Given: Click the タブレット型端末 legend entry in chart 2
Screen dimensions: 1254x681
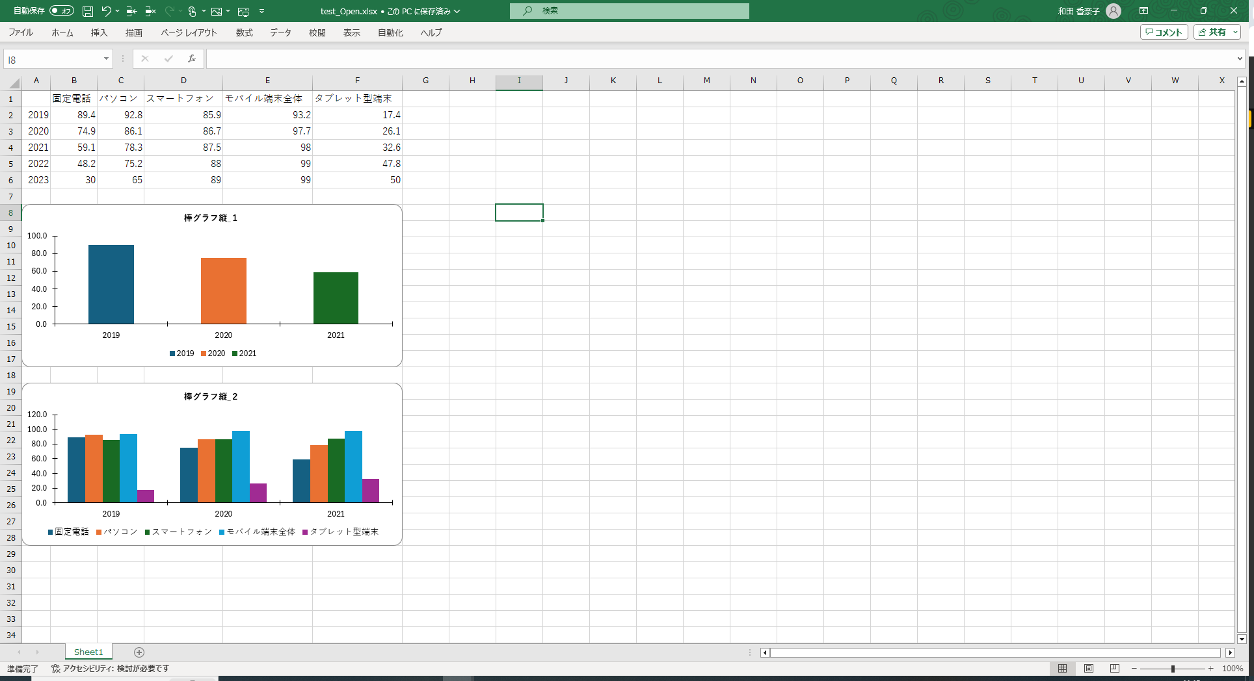Looking at the screenshot, I should coord(341,532).
